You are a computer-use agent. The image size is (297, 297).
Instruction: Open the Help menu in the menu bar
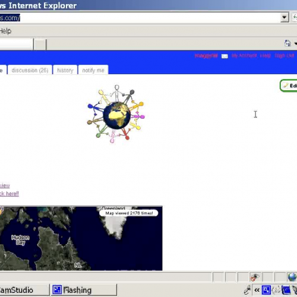tap(5, 31)
